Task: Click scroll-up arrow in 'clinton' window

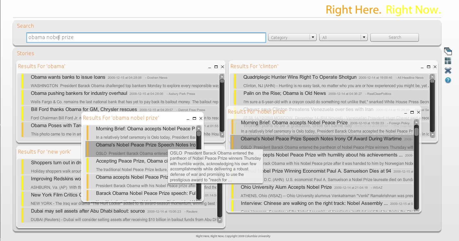Action: [x=432, y=76]
